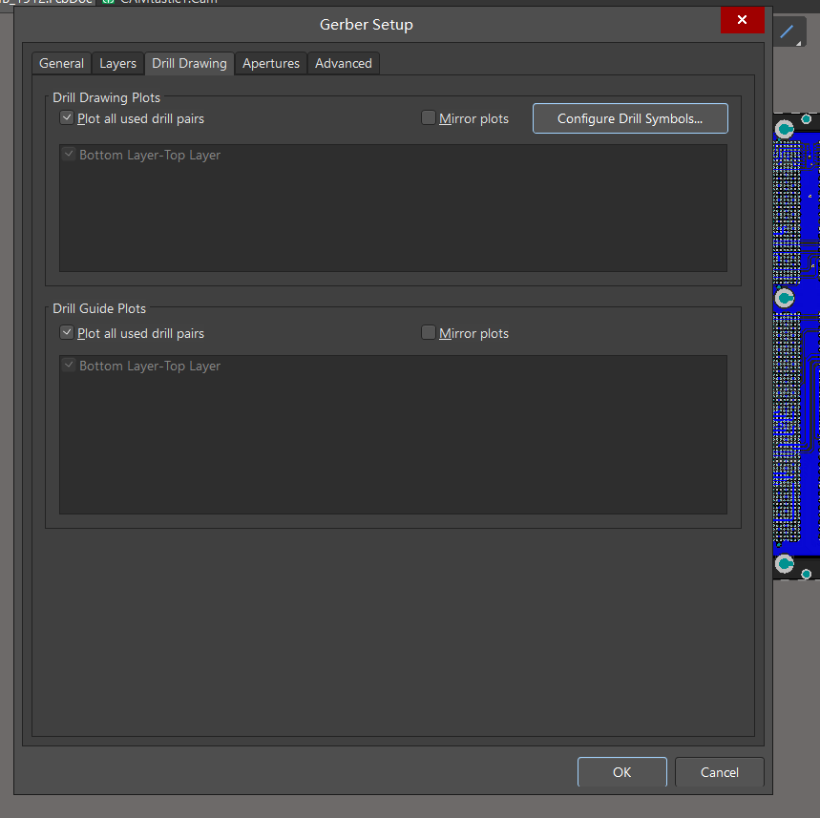
Task: Cancel the Gerber Setup dialog
Action: (720, 772)
